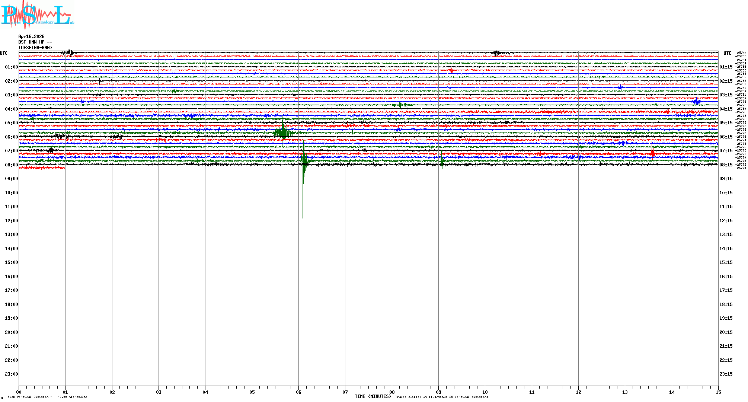Click the PSL Seismology Lab logo
748x402 pixels.
37,15
